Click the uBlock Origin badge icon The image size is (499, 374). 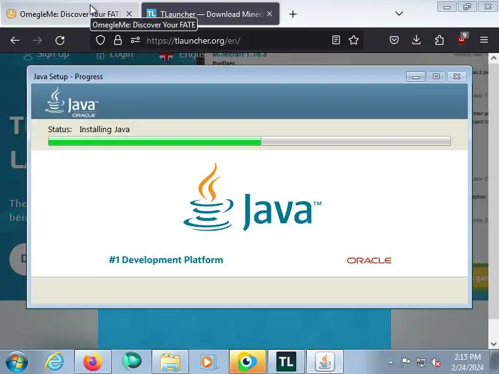click(462, 39)
